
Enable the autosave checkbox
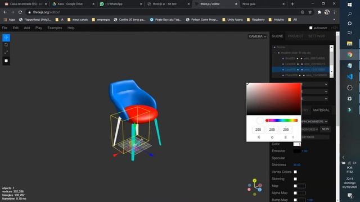pyautogui.click(x=310, y=28)
